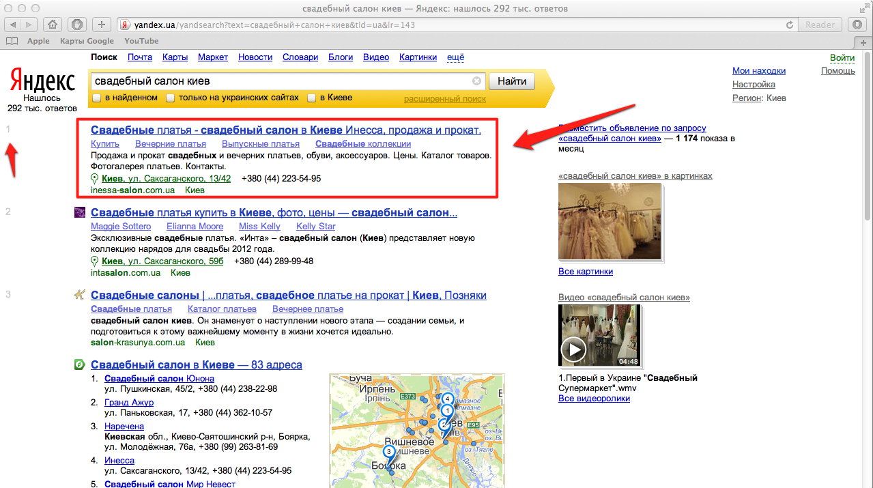Image resolution: width=873 pixels, height=488 pixels.
Task: Click the Войти login link
Action: click(x=842, y=58)
